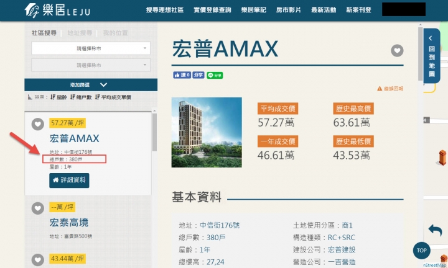Click the curved back arrow icon
Image resolution: width=448 pixels, height=268 pixels.
coord(435,230)
